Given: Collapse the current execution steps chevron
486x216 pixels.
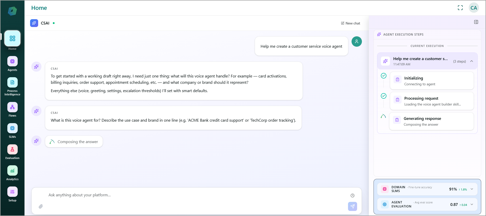Looking at the screenshot, I should click(x=472, y=61).
